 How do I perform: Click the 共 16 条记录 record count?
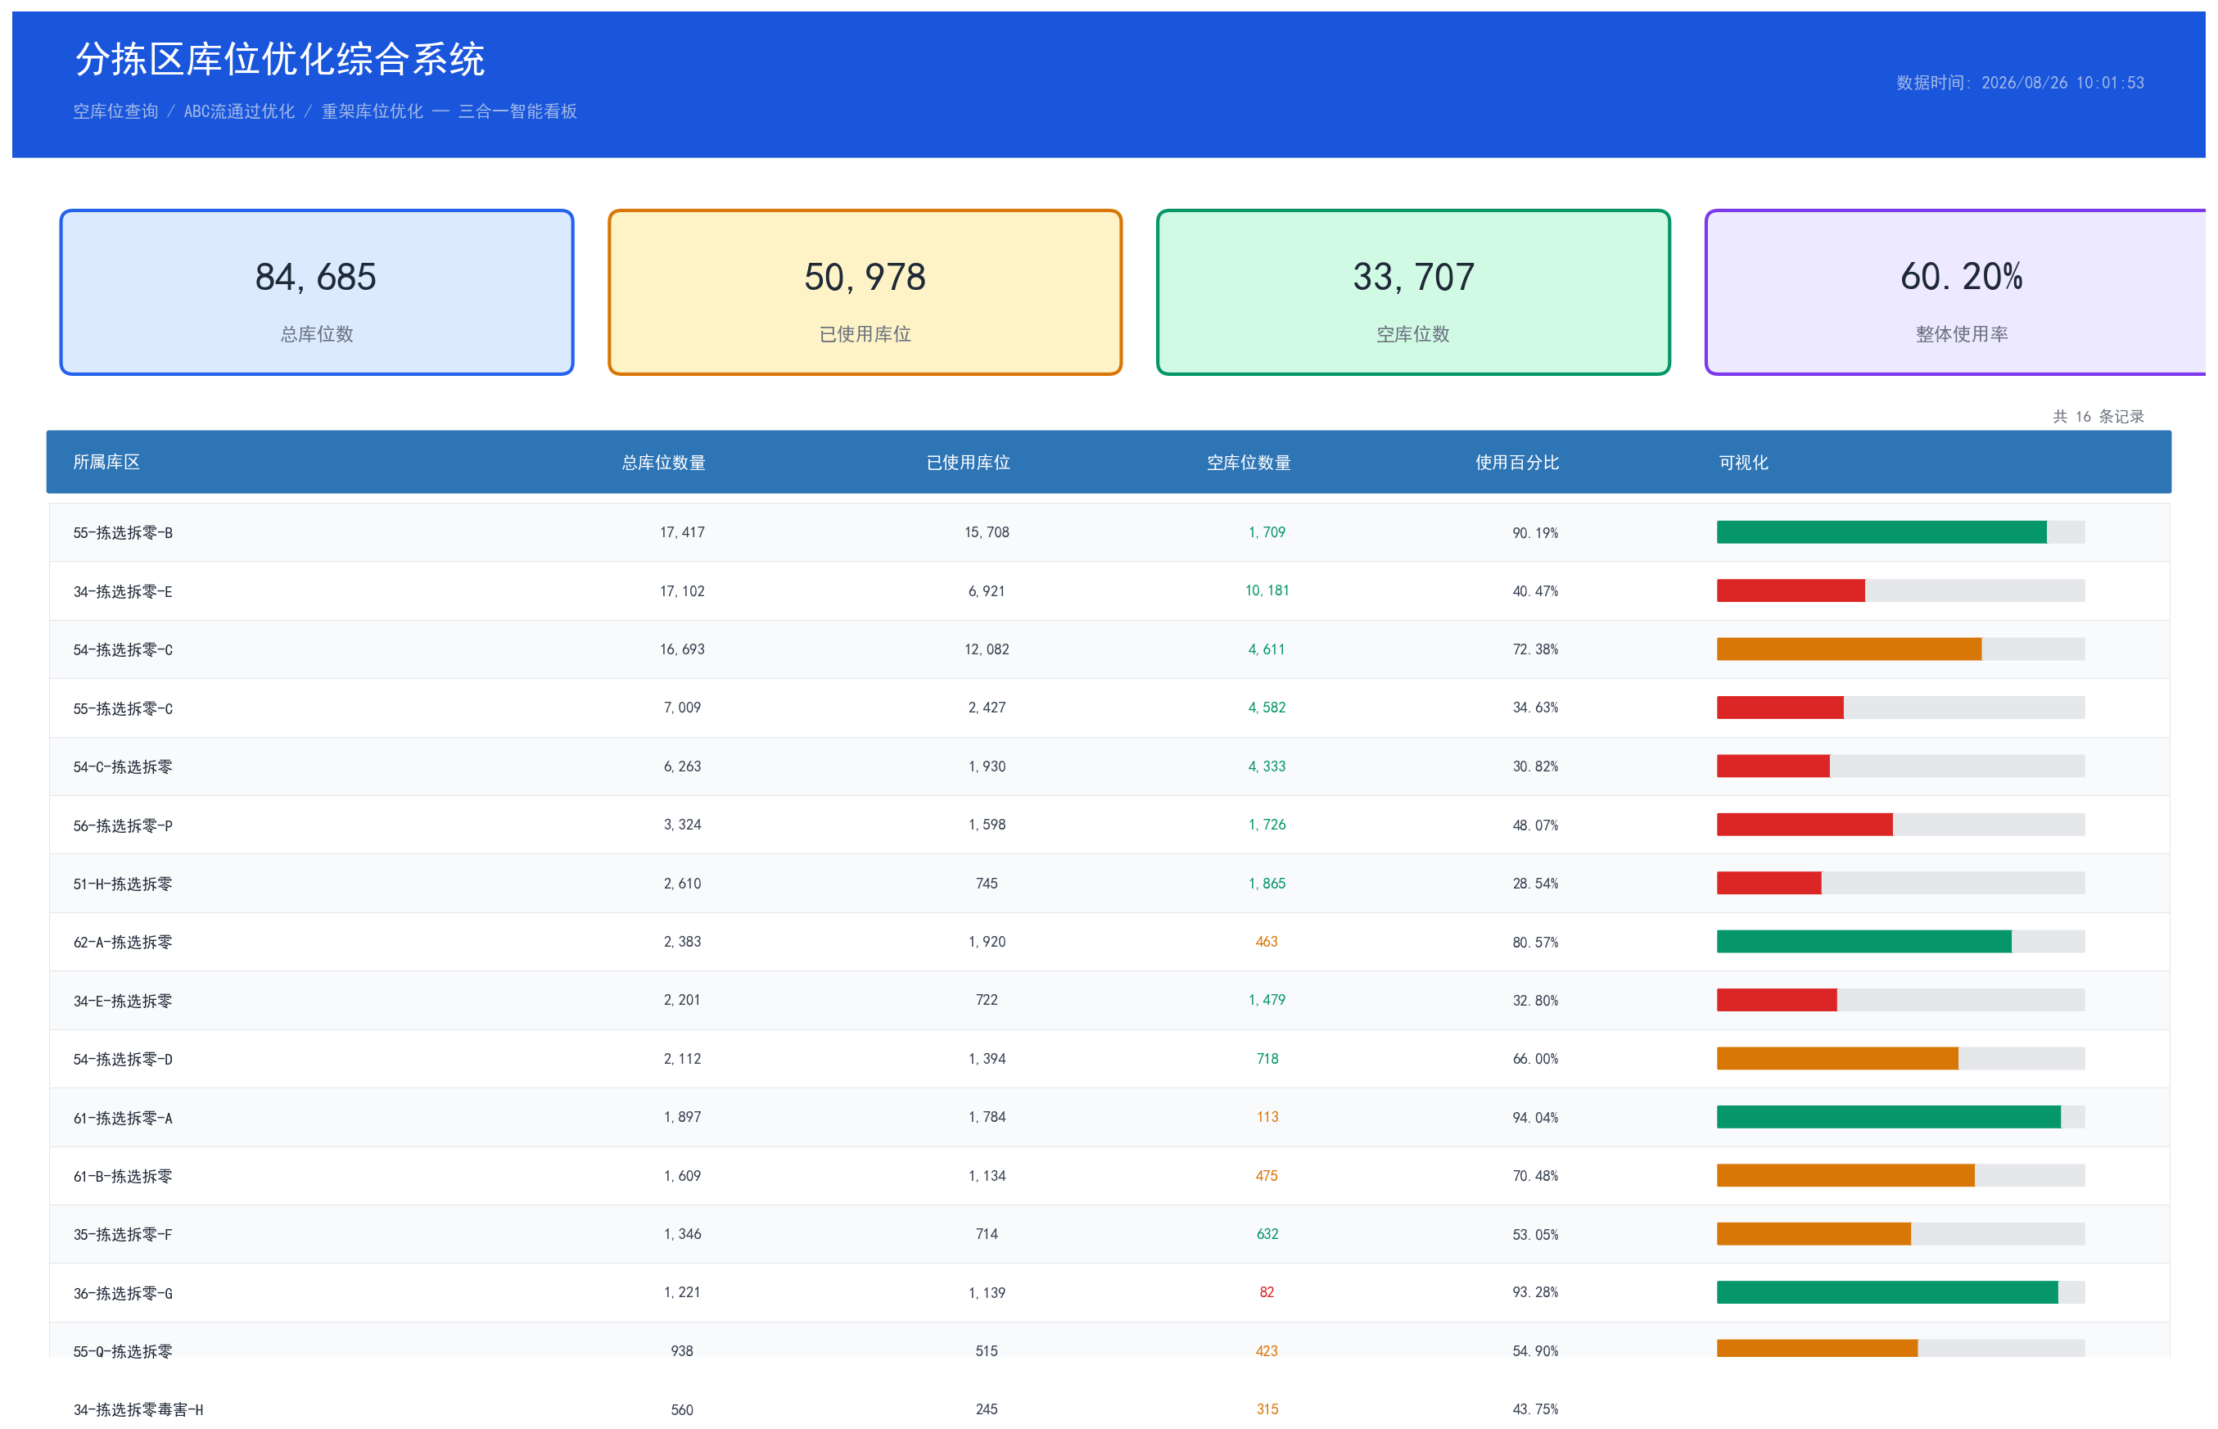point(2098,417)
